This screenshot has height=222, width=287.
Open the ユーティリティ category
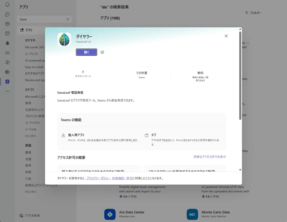[33, 123]
